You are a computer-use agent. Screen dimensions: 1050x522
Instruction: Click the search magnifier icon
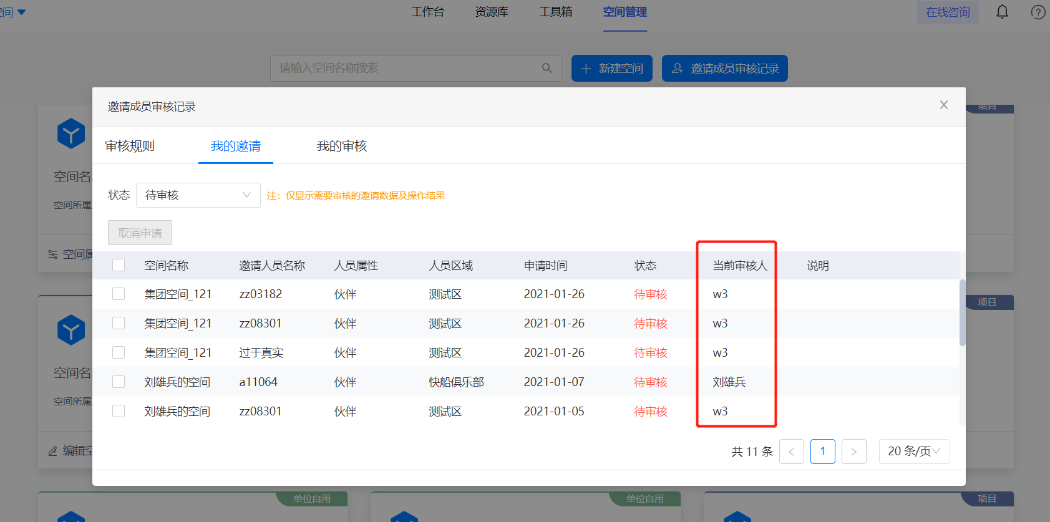coord(547,68)
